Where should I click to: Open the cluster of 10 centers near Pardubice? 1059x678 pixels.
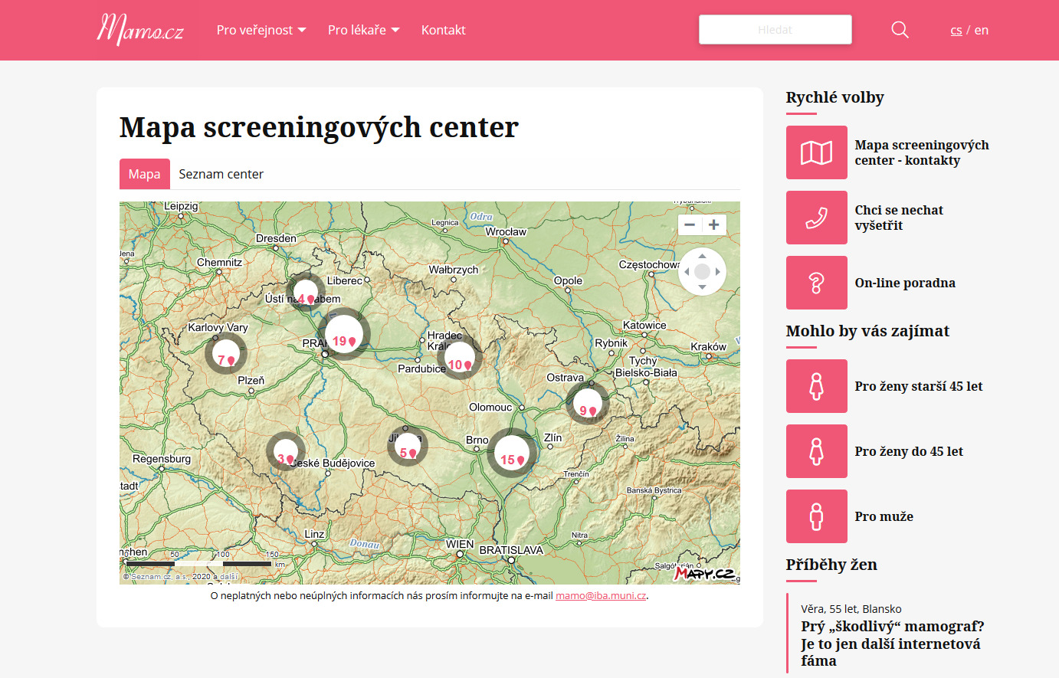(x=460, y=358)
